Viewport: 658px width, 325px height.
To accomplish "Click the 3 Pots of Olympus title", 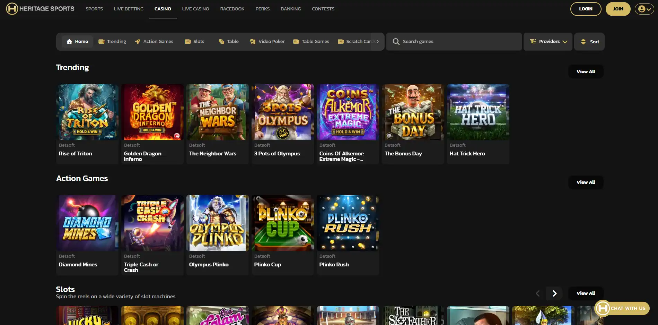I will click(277, 154).
